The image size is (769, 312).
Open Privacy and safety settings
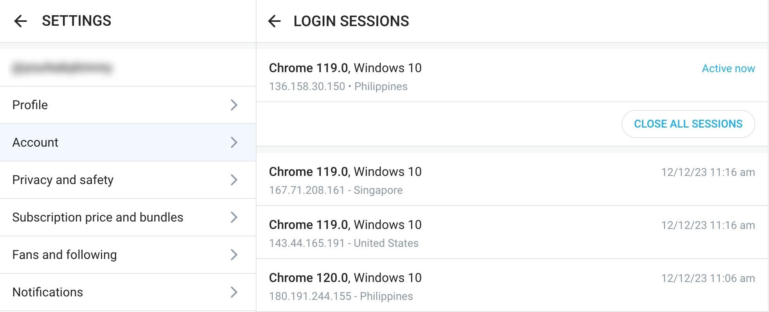click(128, 180)
